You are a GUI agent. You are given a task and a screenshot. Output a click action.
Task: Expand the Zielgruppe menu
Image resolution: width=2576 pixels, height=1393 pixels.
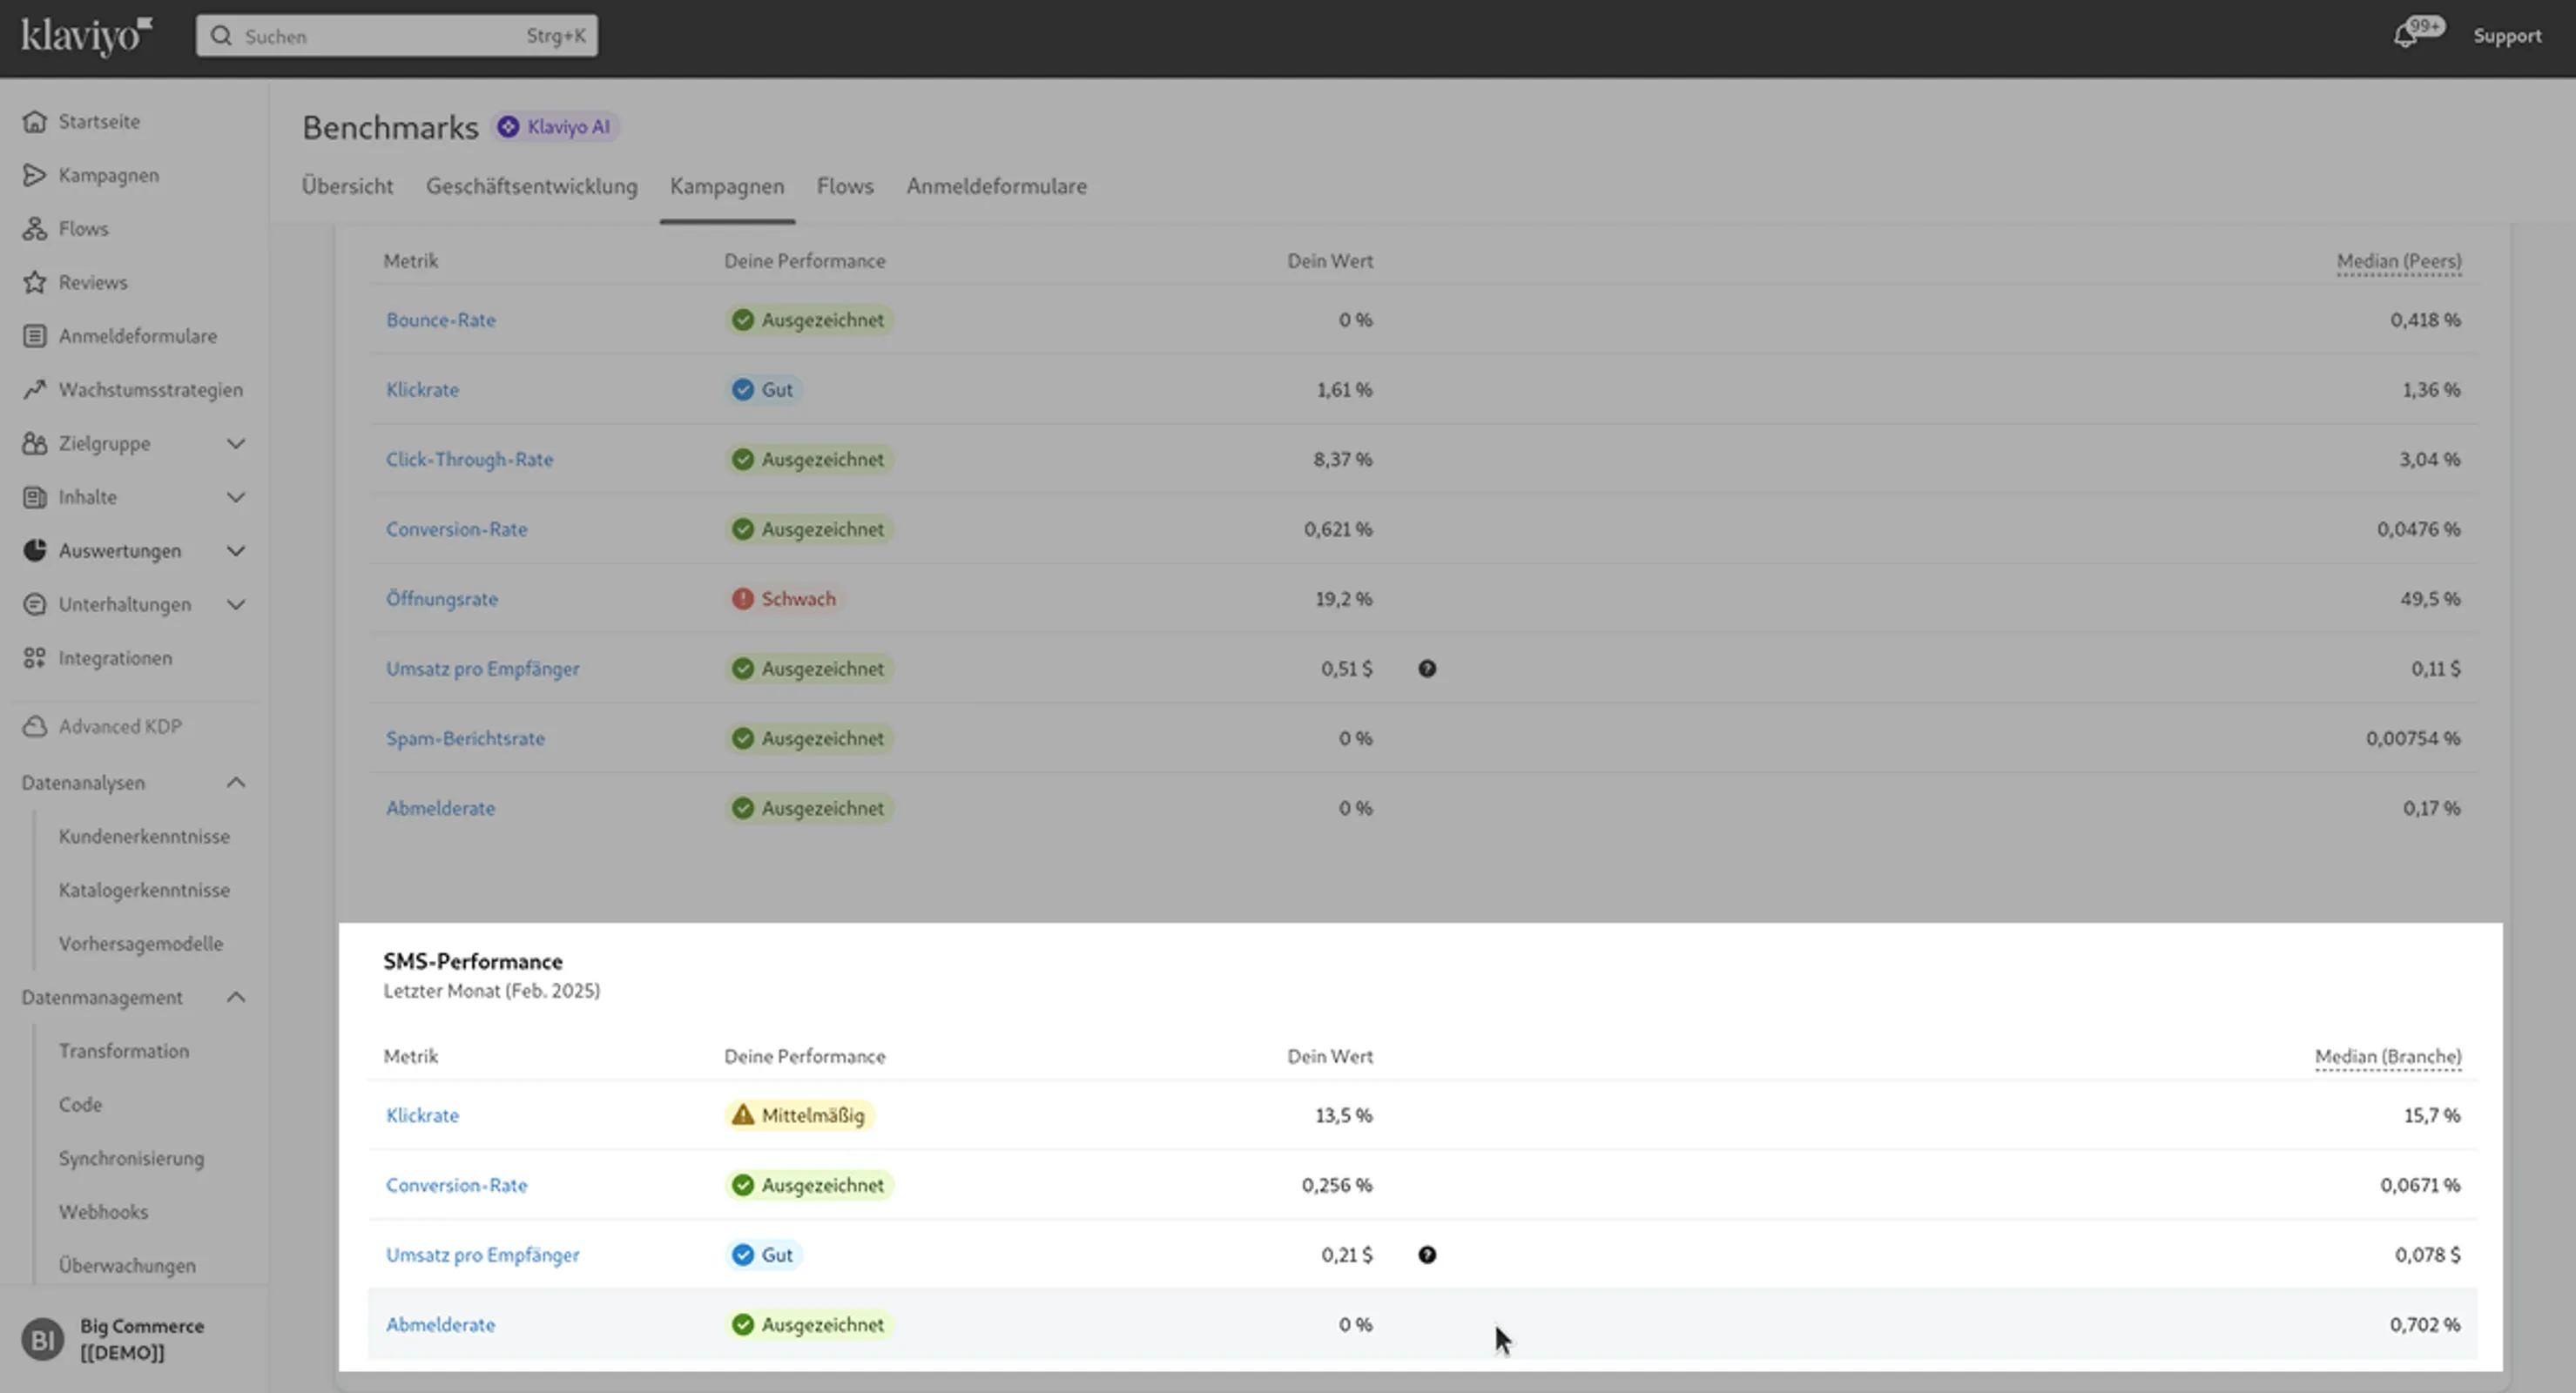point(235,443)
